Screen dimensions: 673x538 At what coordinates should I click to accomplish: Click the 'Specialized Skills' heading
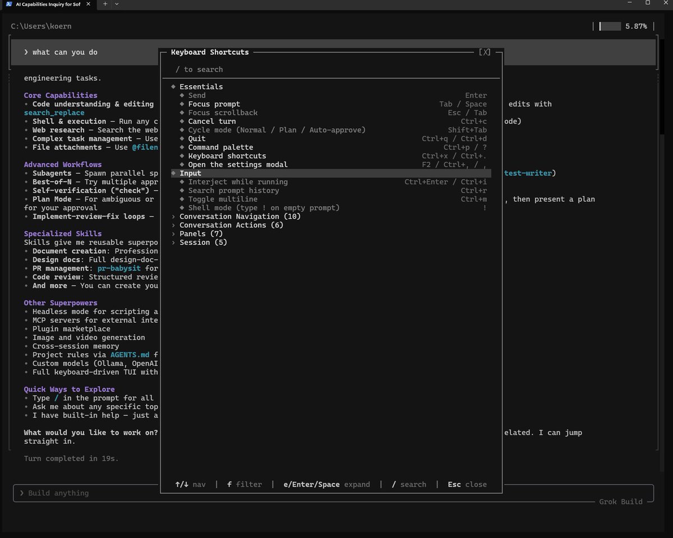point(63,234)
